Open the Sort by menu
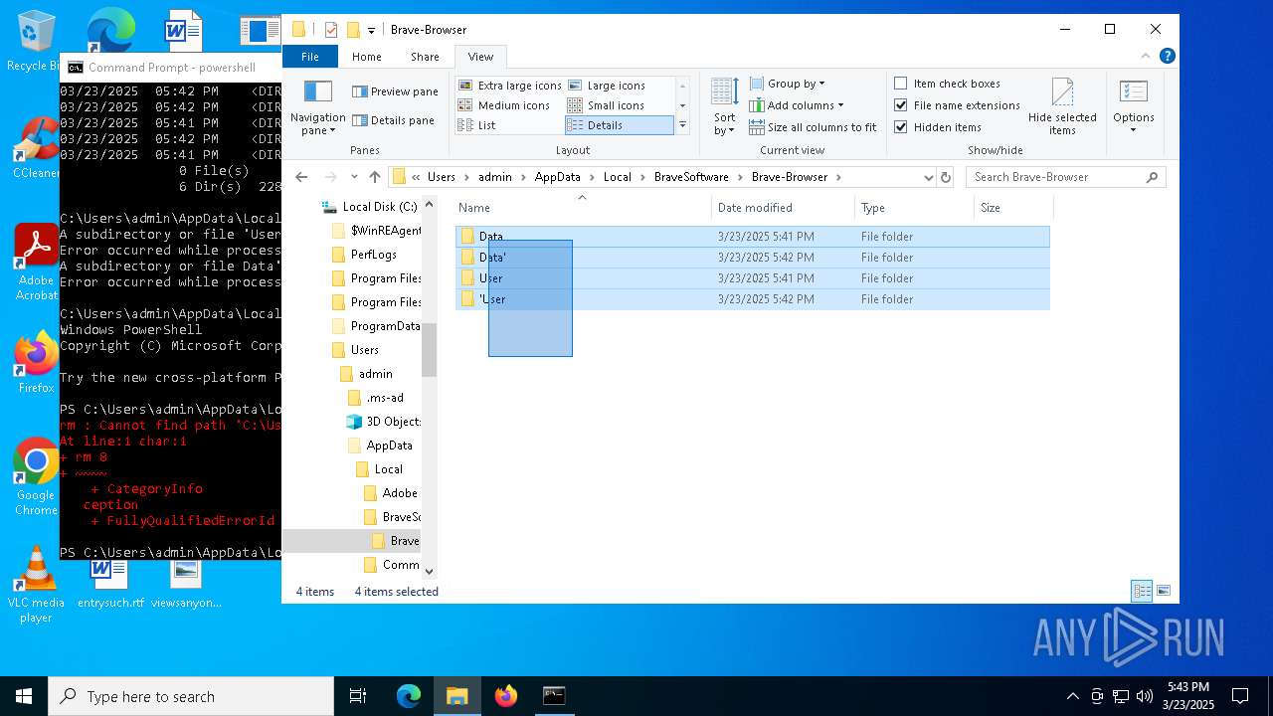The width and height of the screenshot is (1273, 716). pos(724,107)
